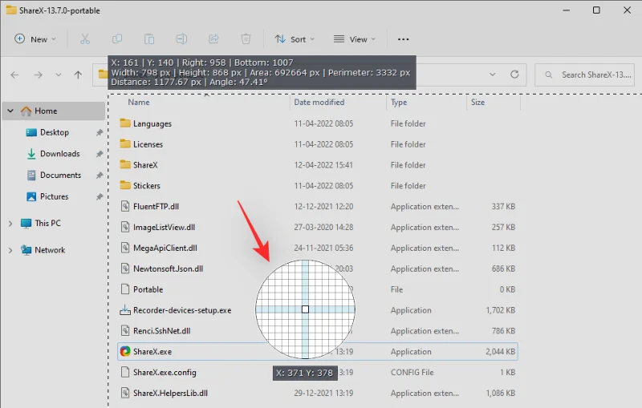The image size is (642, 408).
Task: Click the Delete trash icon
Action: [x=246, y=39]
